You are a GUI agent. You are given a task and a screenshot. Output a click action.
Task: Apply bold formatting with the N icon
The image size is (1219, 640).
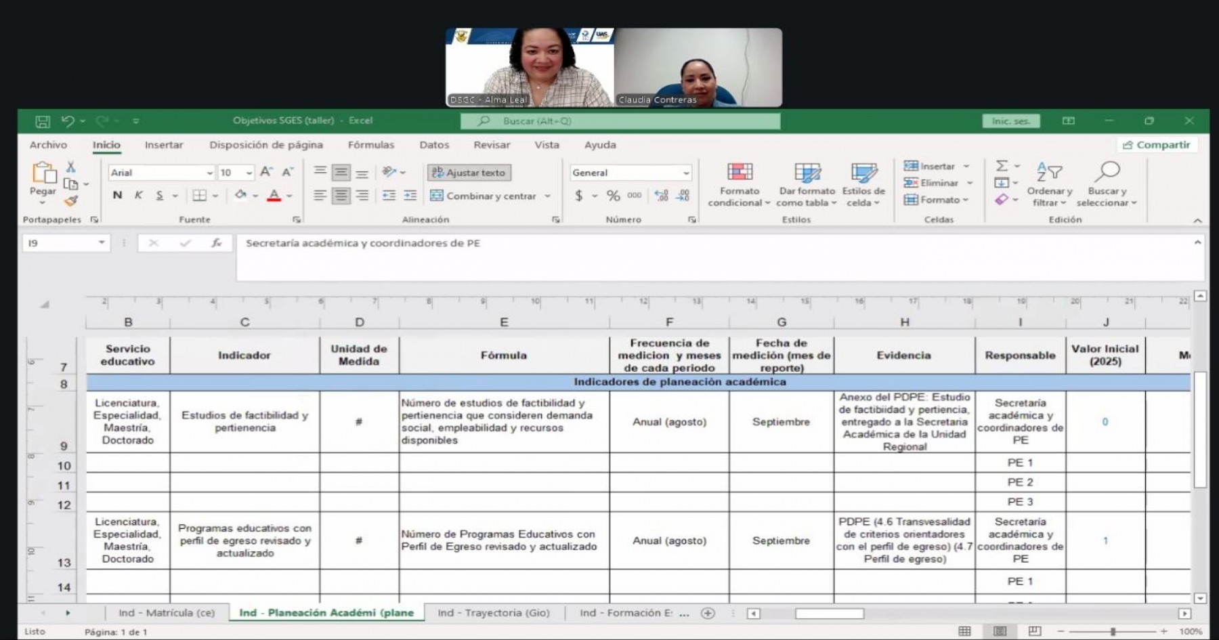pos(116,195)
